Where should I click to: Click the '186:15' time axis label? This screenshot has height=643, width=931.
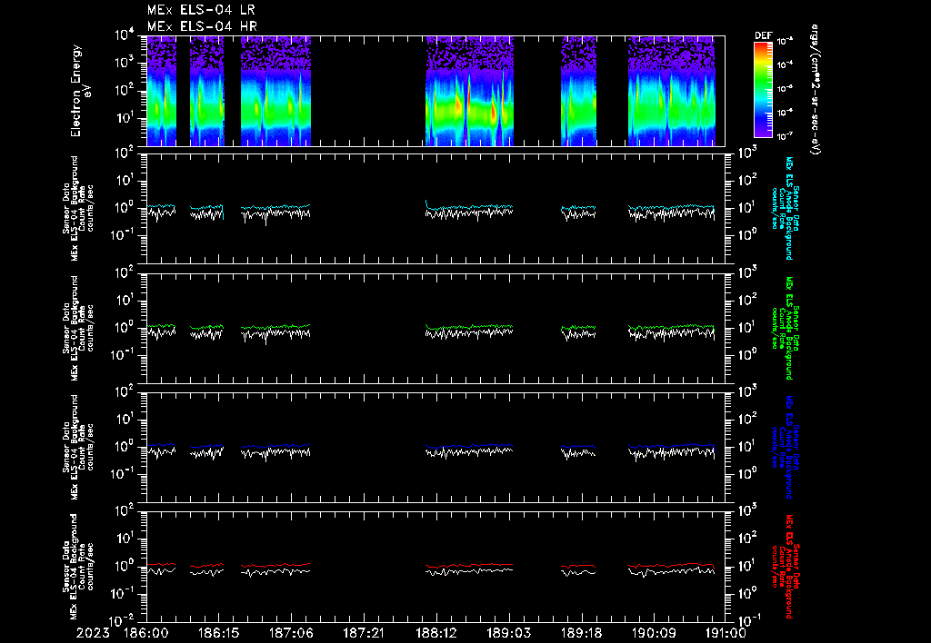[x=218, y=633]
